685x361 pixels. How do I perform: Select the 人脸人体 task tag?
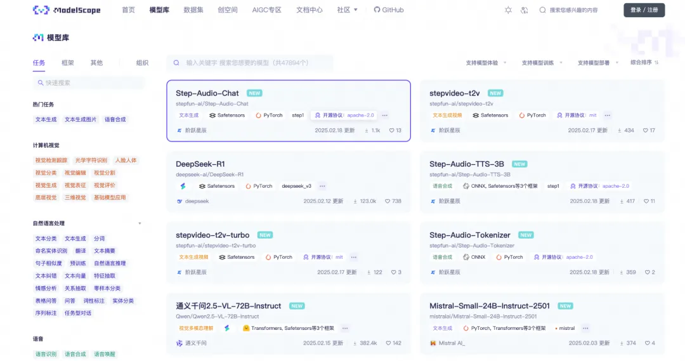tap(126, 161)
